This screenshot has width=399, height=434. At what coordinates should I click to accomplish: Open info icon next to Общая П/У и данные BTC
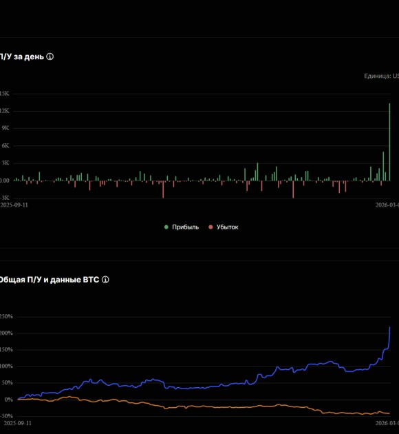pos(105,280)
